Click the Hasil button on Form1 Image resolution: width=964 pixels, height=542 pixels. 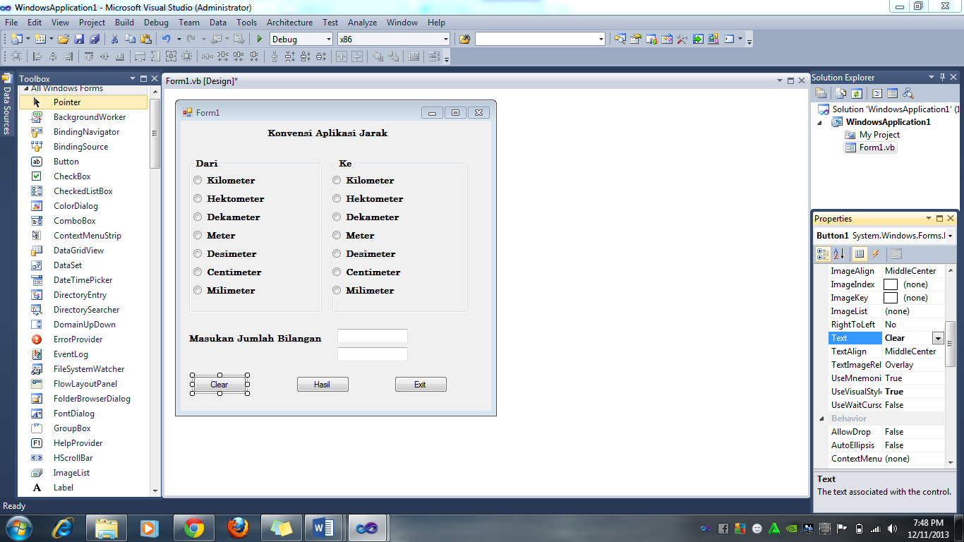[323, 385]
